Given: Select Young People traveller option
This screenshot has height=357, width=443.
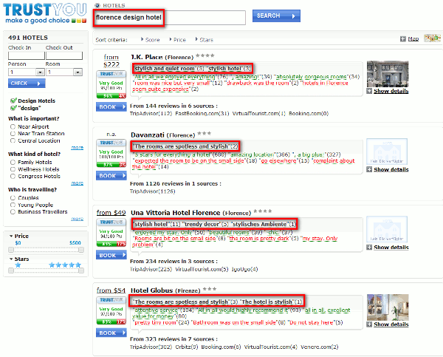Looking at the screenshot, I should (13, 205).
